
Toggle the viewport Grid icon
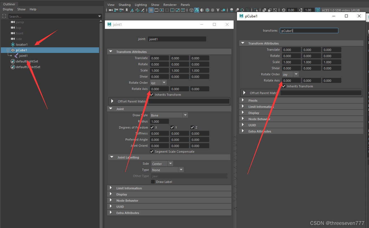[x=151, y=10]
